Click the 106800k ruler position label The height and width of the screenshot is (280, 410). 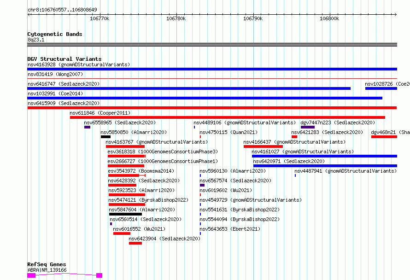pyautogui.click(x=329, y=18)
